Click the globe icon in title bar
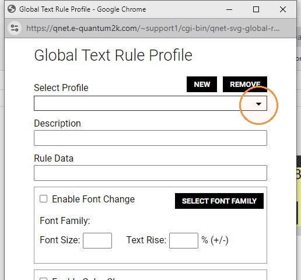Viewport: 301px width, 280px height. (x=12, y=9)
